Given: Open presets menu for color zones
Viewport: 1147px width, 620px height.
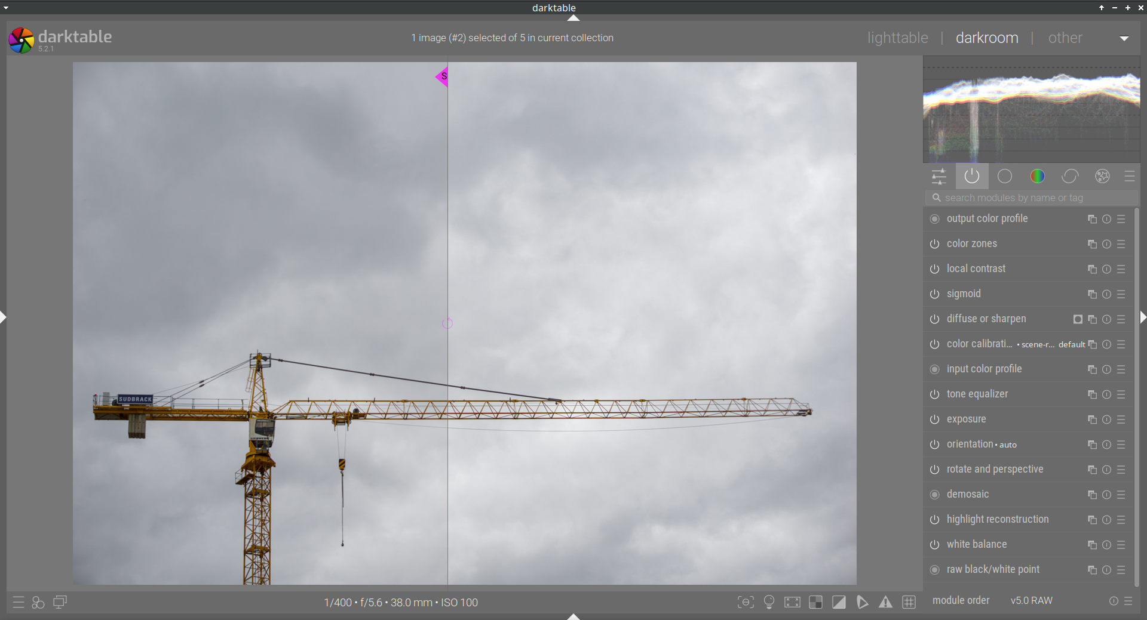Looking at the screenshot, I should (x=1121, y=244).
